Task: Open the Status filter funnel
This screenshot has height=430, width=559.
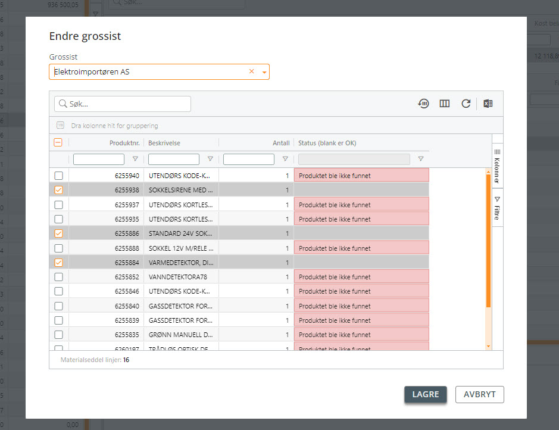Action: (x=421, y=159)
